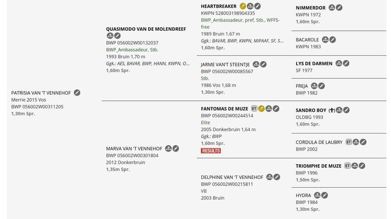The height and width of the screenshot is (219, 391).
Task: Click ET badge beside Fantomas de Muze
Action: [x=254, y=109]
